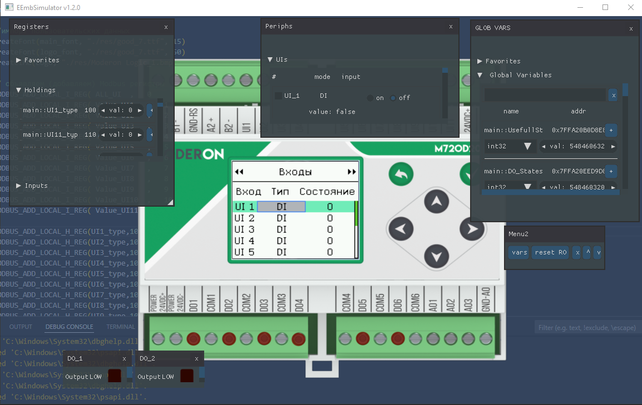
Task: Click the 'Входы' LCD page title
Action: (295, 172)
